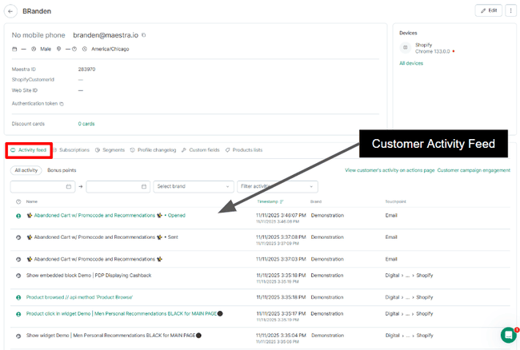Expand the Filter activities dropdown

click(x=278, y=186)
